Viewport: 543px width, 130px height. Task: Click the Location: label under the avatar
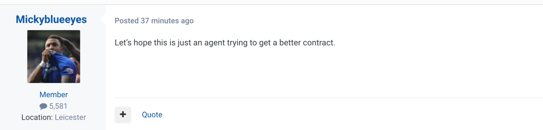pyautogui.click(x=37, y=118)
